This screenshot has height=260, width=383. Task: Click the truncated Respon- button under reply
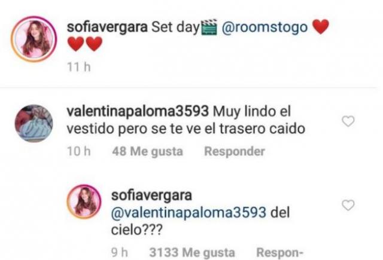click(279, 252)
